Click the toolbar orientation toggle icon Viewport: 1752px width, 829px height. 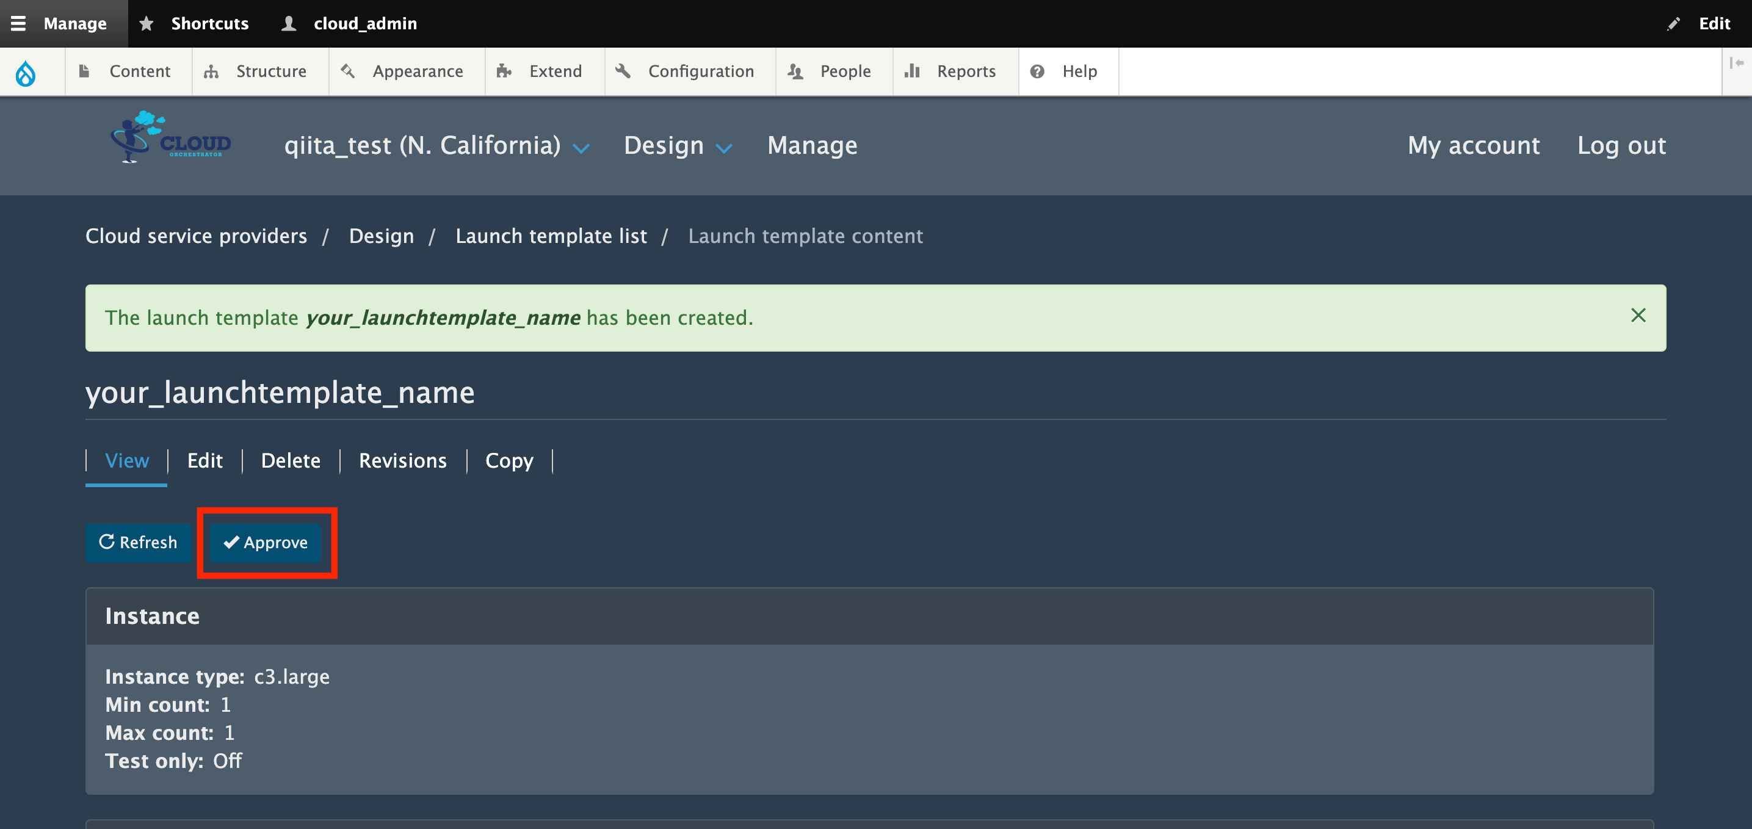pyautogui.click(x=1736, y=63)
